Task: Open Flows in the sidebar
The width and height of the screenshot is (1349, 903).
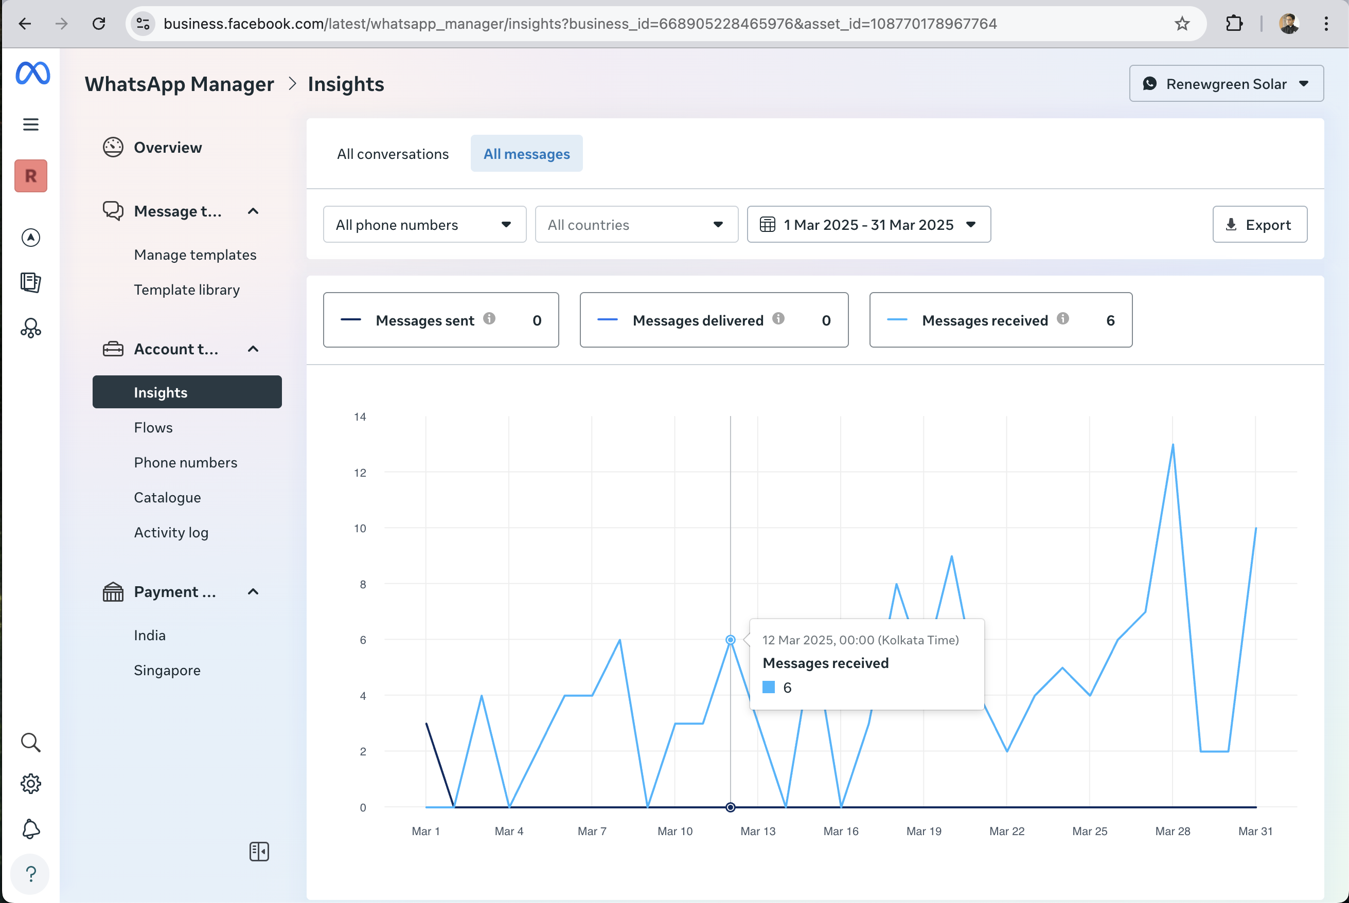Action: click(153, 427)
